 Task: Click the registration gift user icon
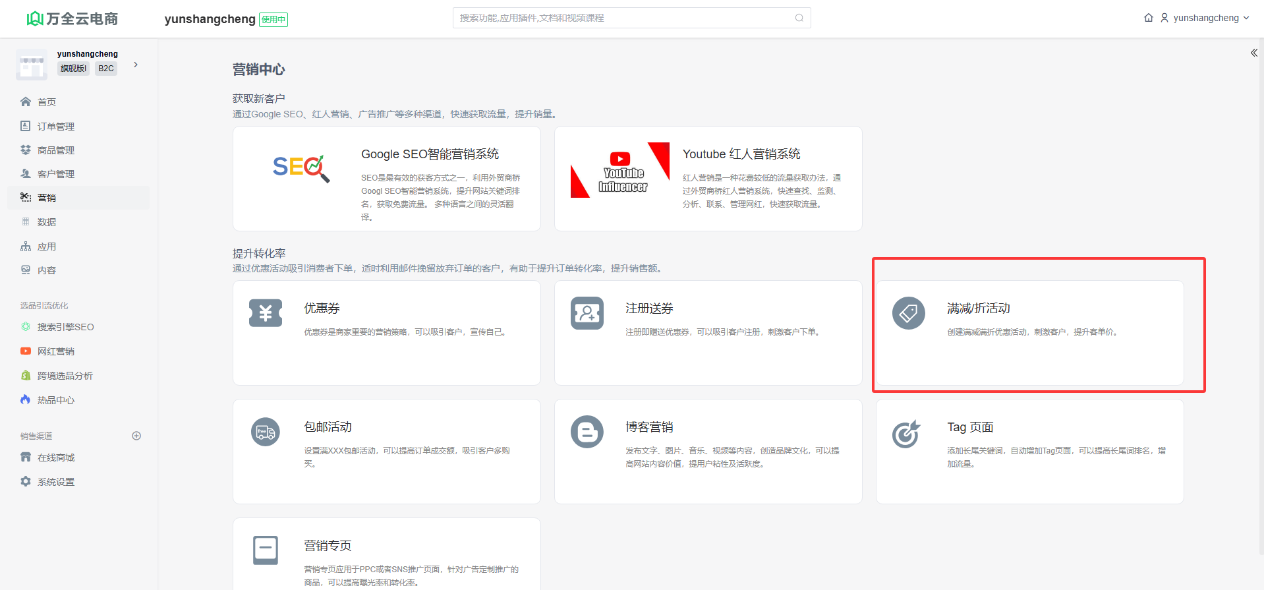pos(587,313)
